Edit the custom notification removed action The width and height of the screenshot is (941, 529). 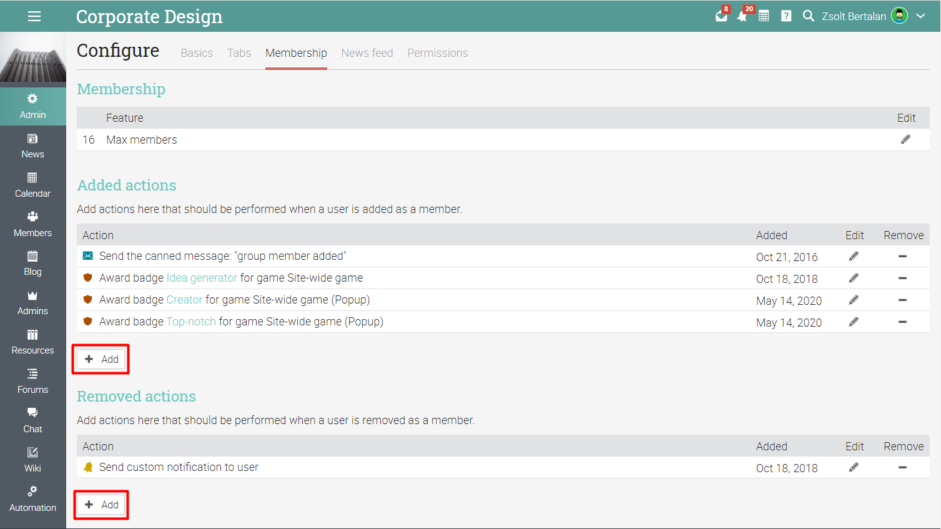click(854, 467)
